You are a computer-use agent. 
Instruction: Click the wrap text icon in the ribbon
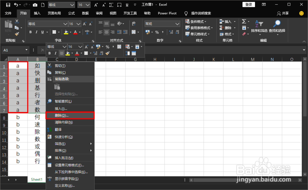(134, 24)
